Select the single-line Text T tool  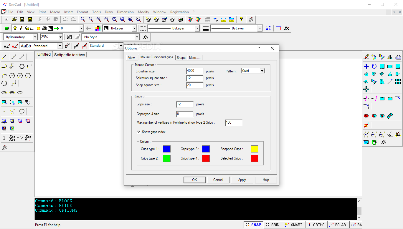(x=4, y=138)
